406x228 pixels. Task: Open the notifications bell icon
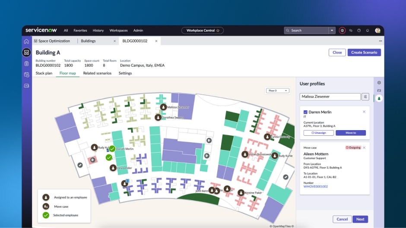[x=368, y=31]
